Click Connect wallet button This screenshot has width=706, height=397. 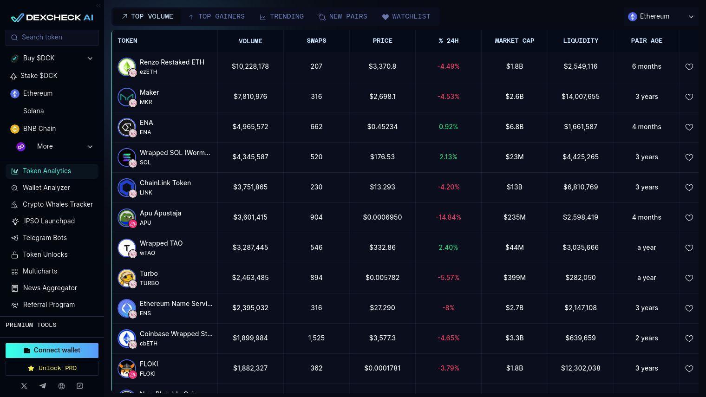pyautogui.click(x=52, y=351)
